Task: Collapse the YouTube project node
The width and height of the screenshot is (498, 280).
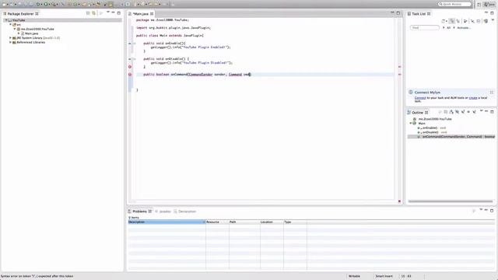Action: (6, 20)
